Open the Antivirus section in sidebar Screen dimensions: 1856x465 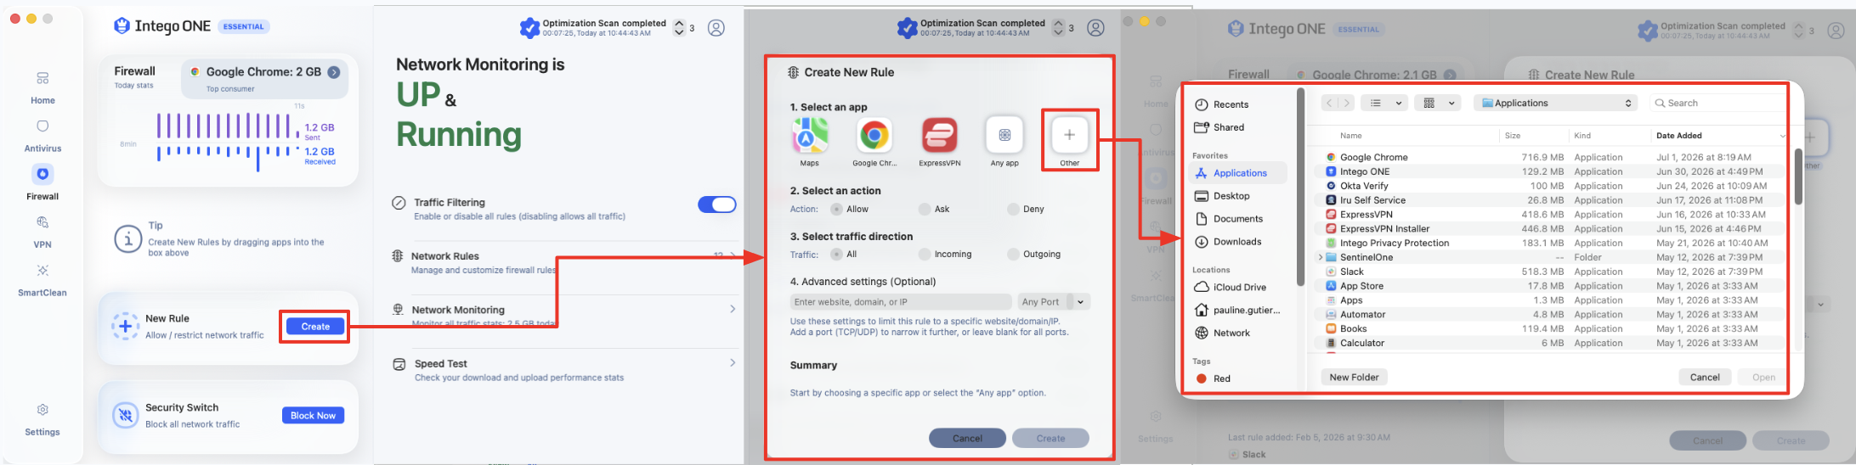click(x=42, y=135)
